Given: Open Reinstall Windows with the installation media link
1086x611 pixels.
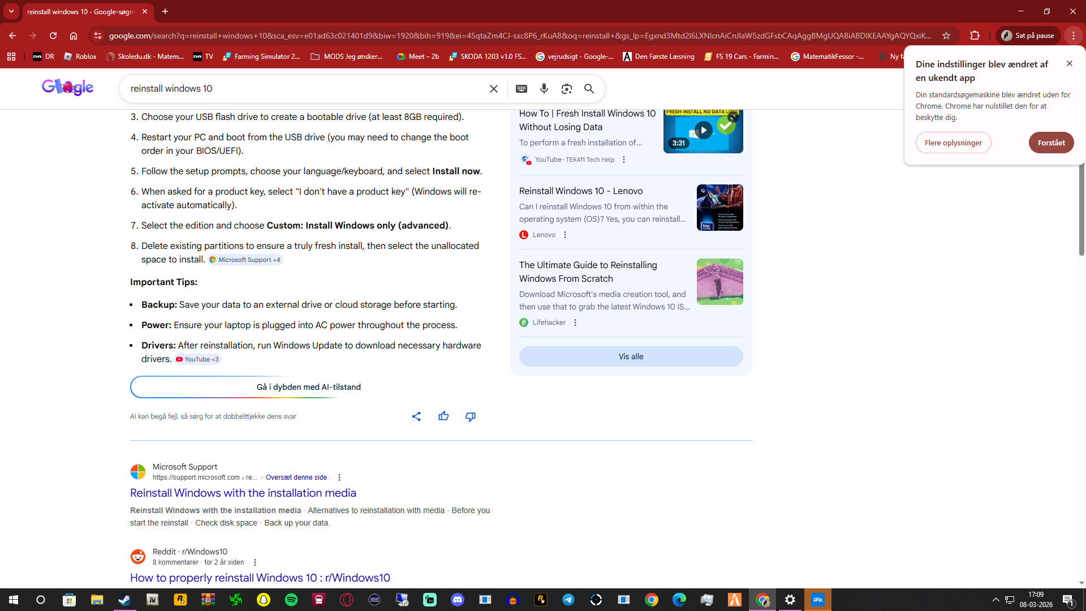Looking at the screenshot, I should point(243,493).
